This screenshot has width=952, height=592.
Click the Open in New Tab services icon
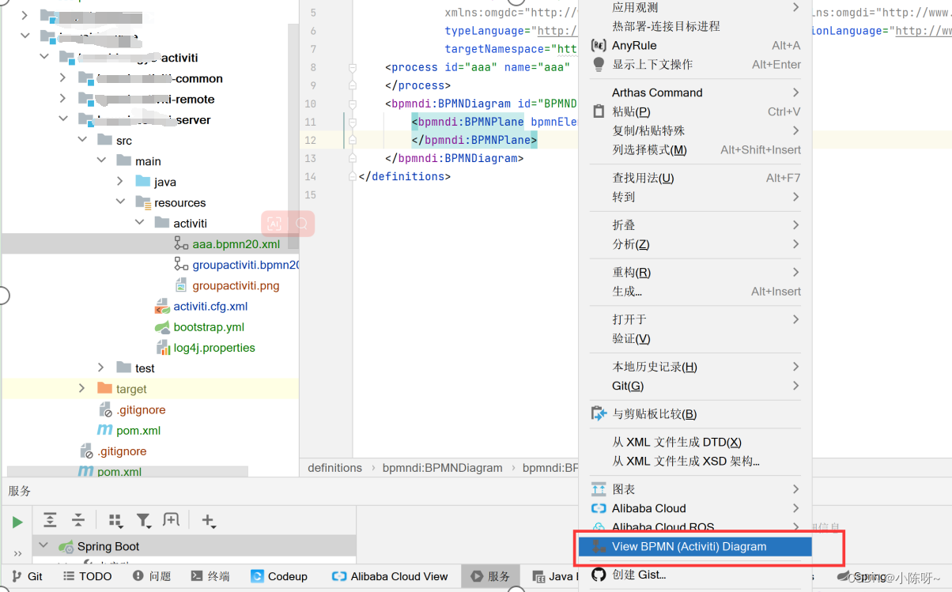click(x=171, y=520)
